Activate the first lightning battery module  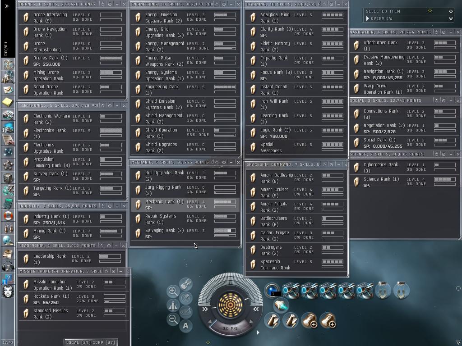(272, 320)
